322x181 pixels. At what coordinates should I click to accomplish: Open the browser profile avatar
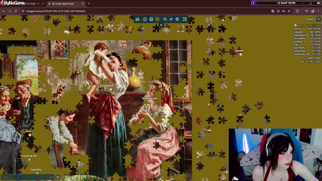point(312,11)
